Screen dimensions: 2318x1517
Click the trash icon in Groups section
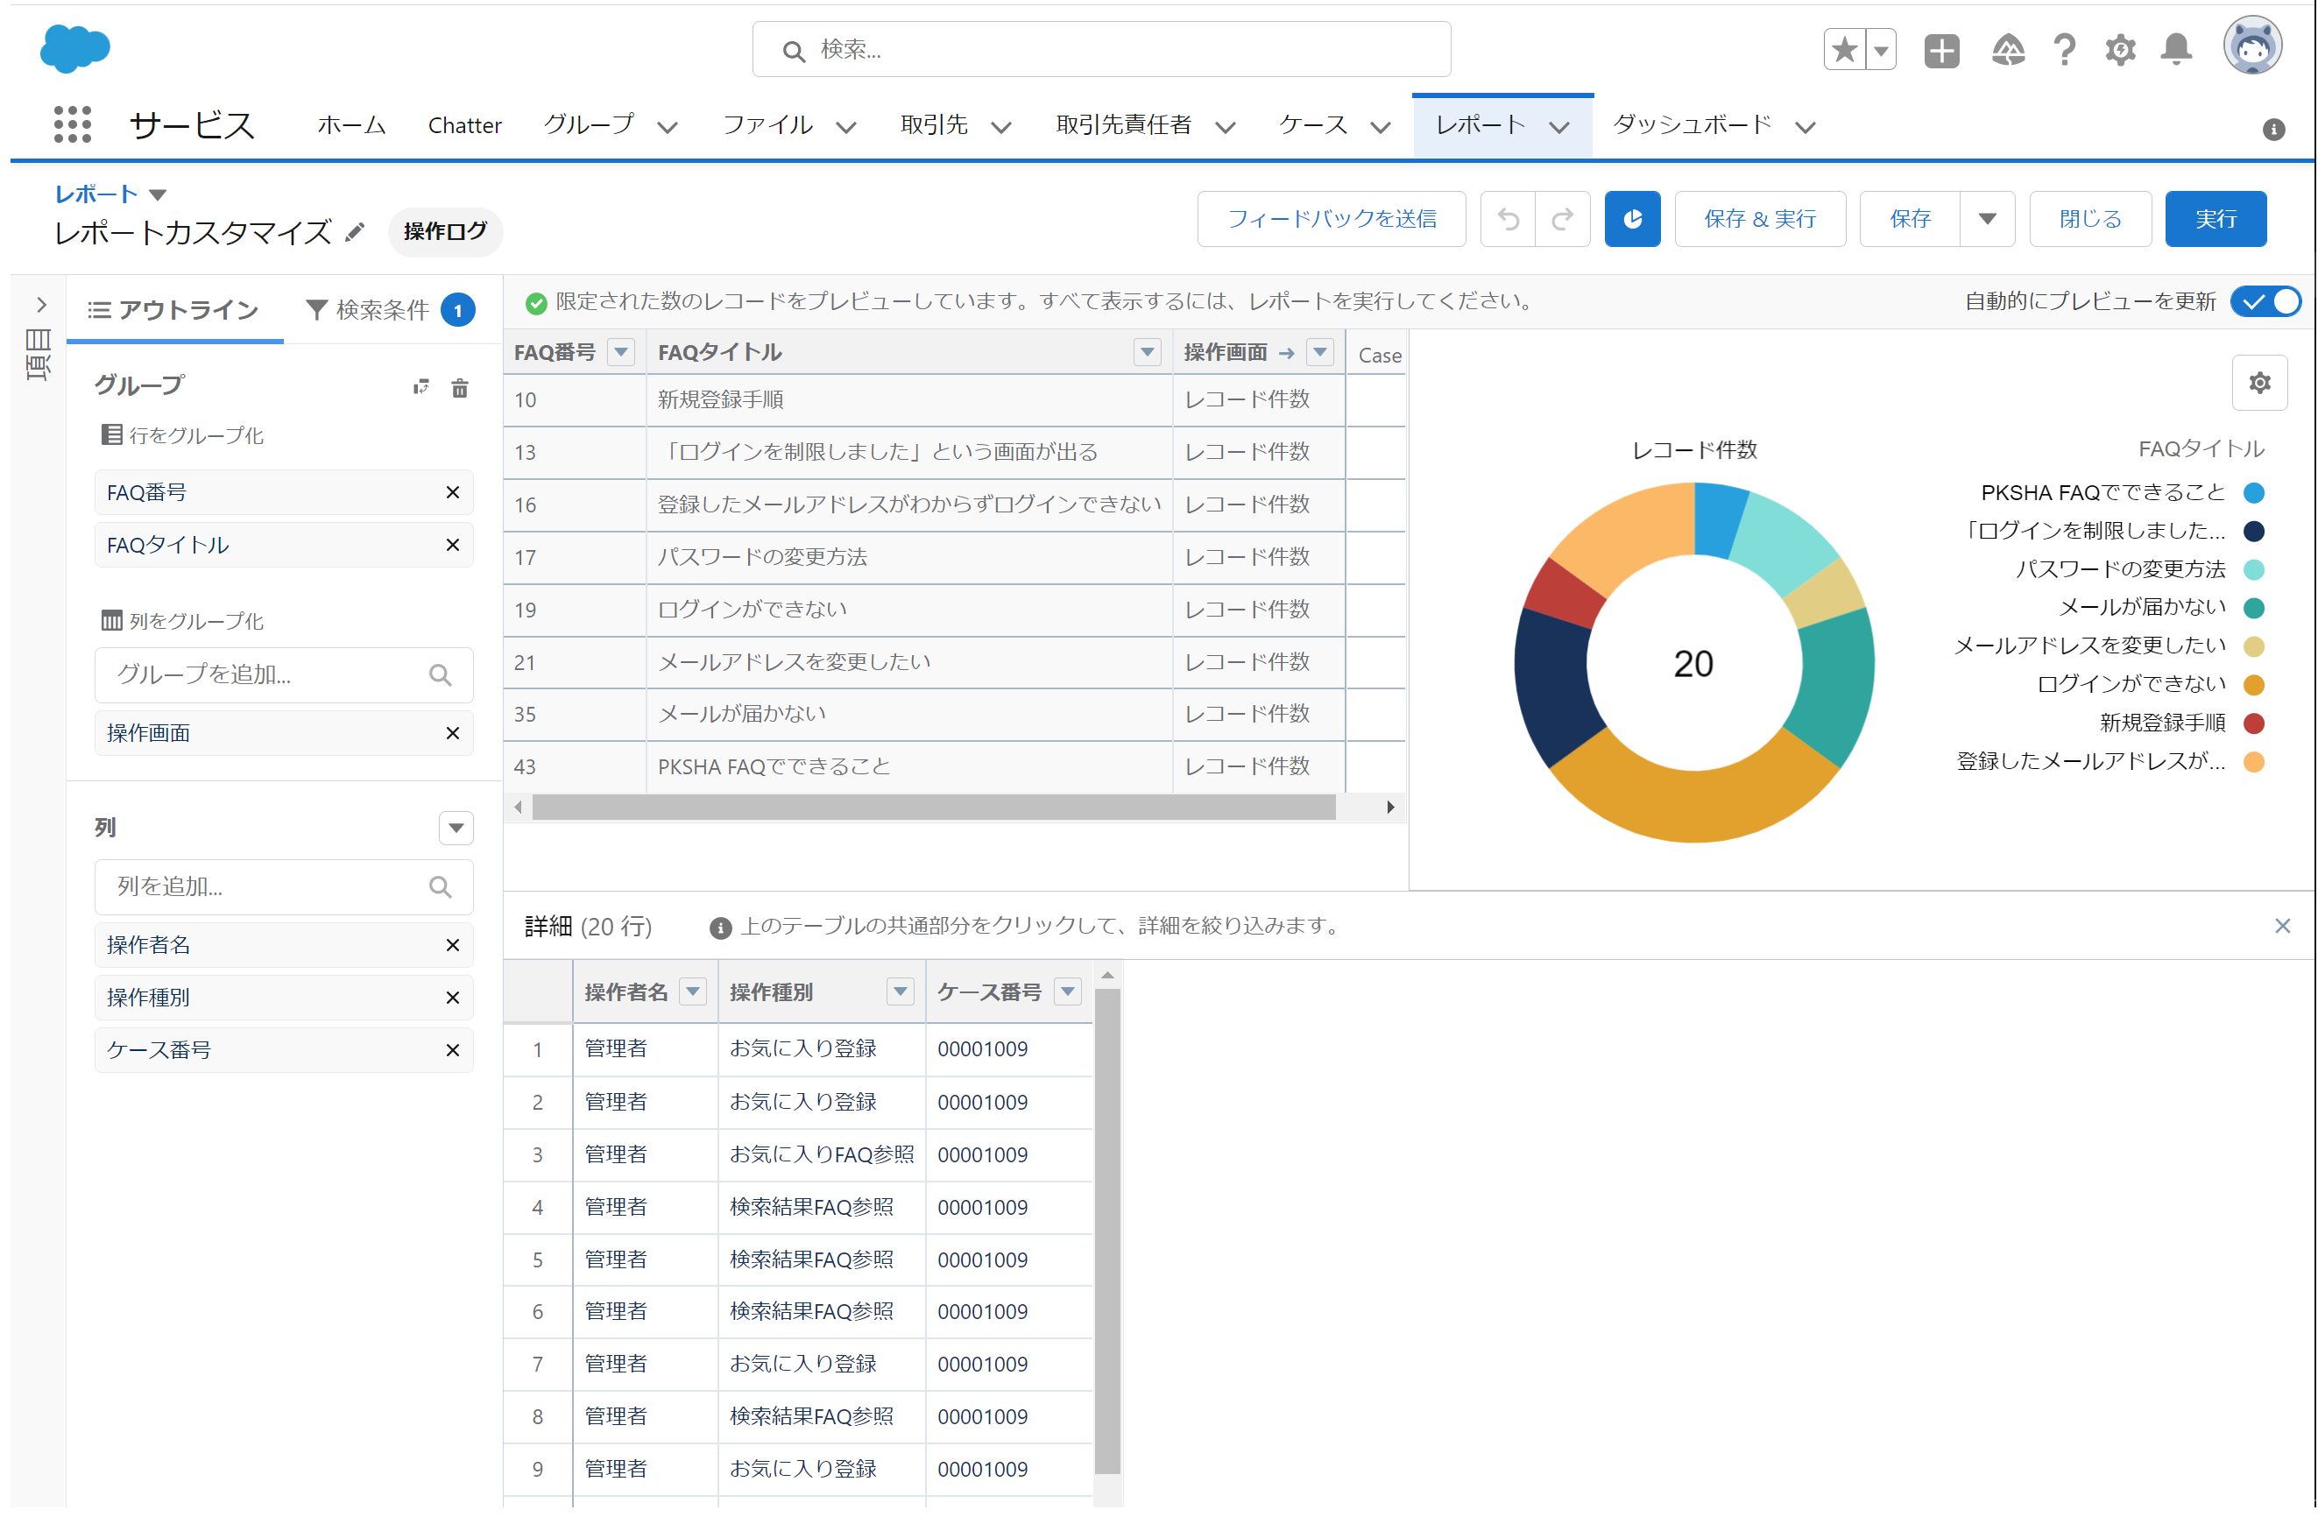click(460, 389)
